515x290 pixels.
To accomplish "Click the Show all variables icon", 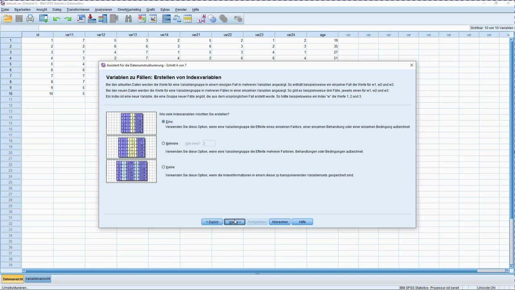I will [x=223, y=19].
